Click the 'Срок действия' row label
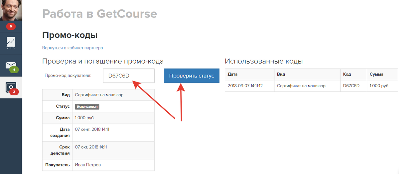 coord(60,150)
